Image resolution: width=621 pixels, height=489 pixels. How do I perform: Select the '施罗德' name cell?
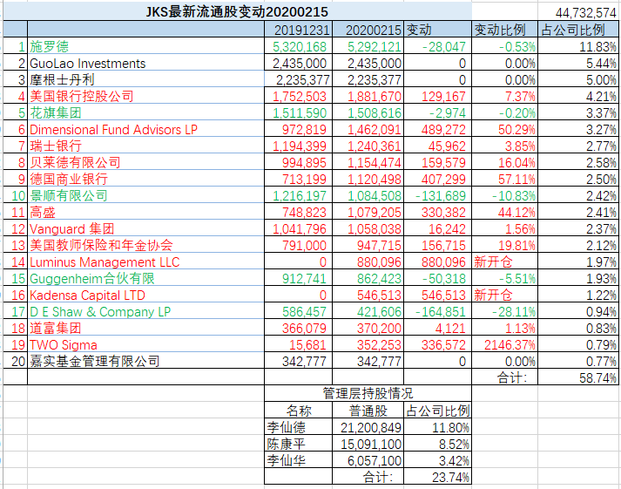(x=145, y=46)
